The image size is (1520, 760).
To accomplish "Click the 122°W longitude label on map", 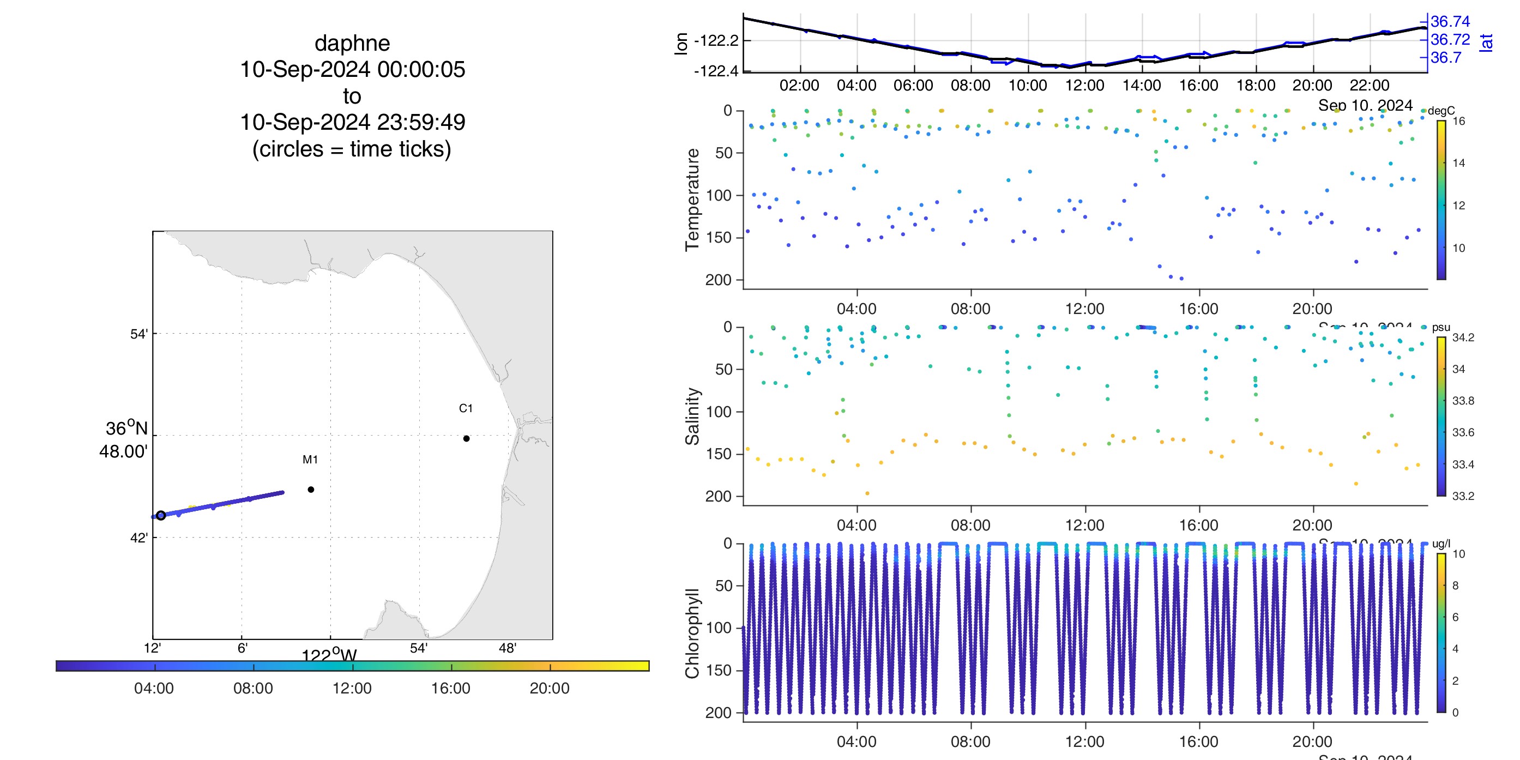I will (329, 655).
